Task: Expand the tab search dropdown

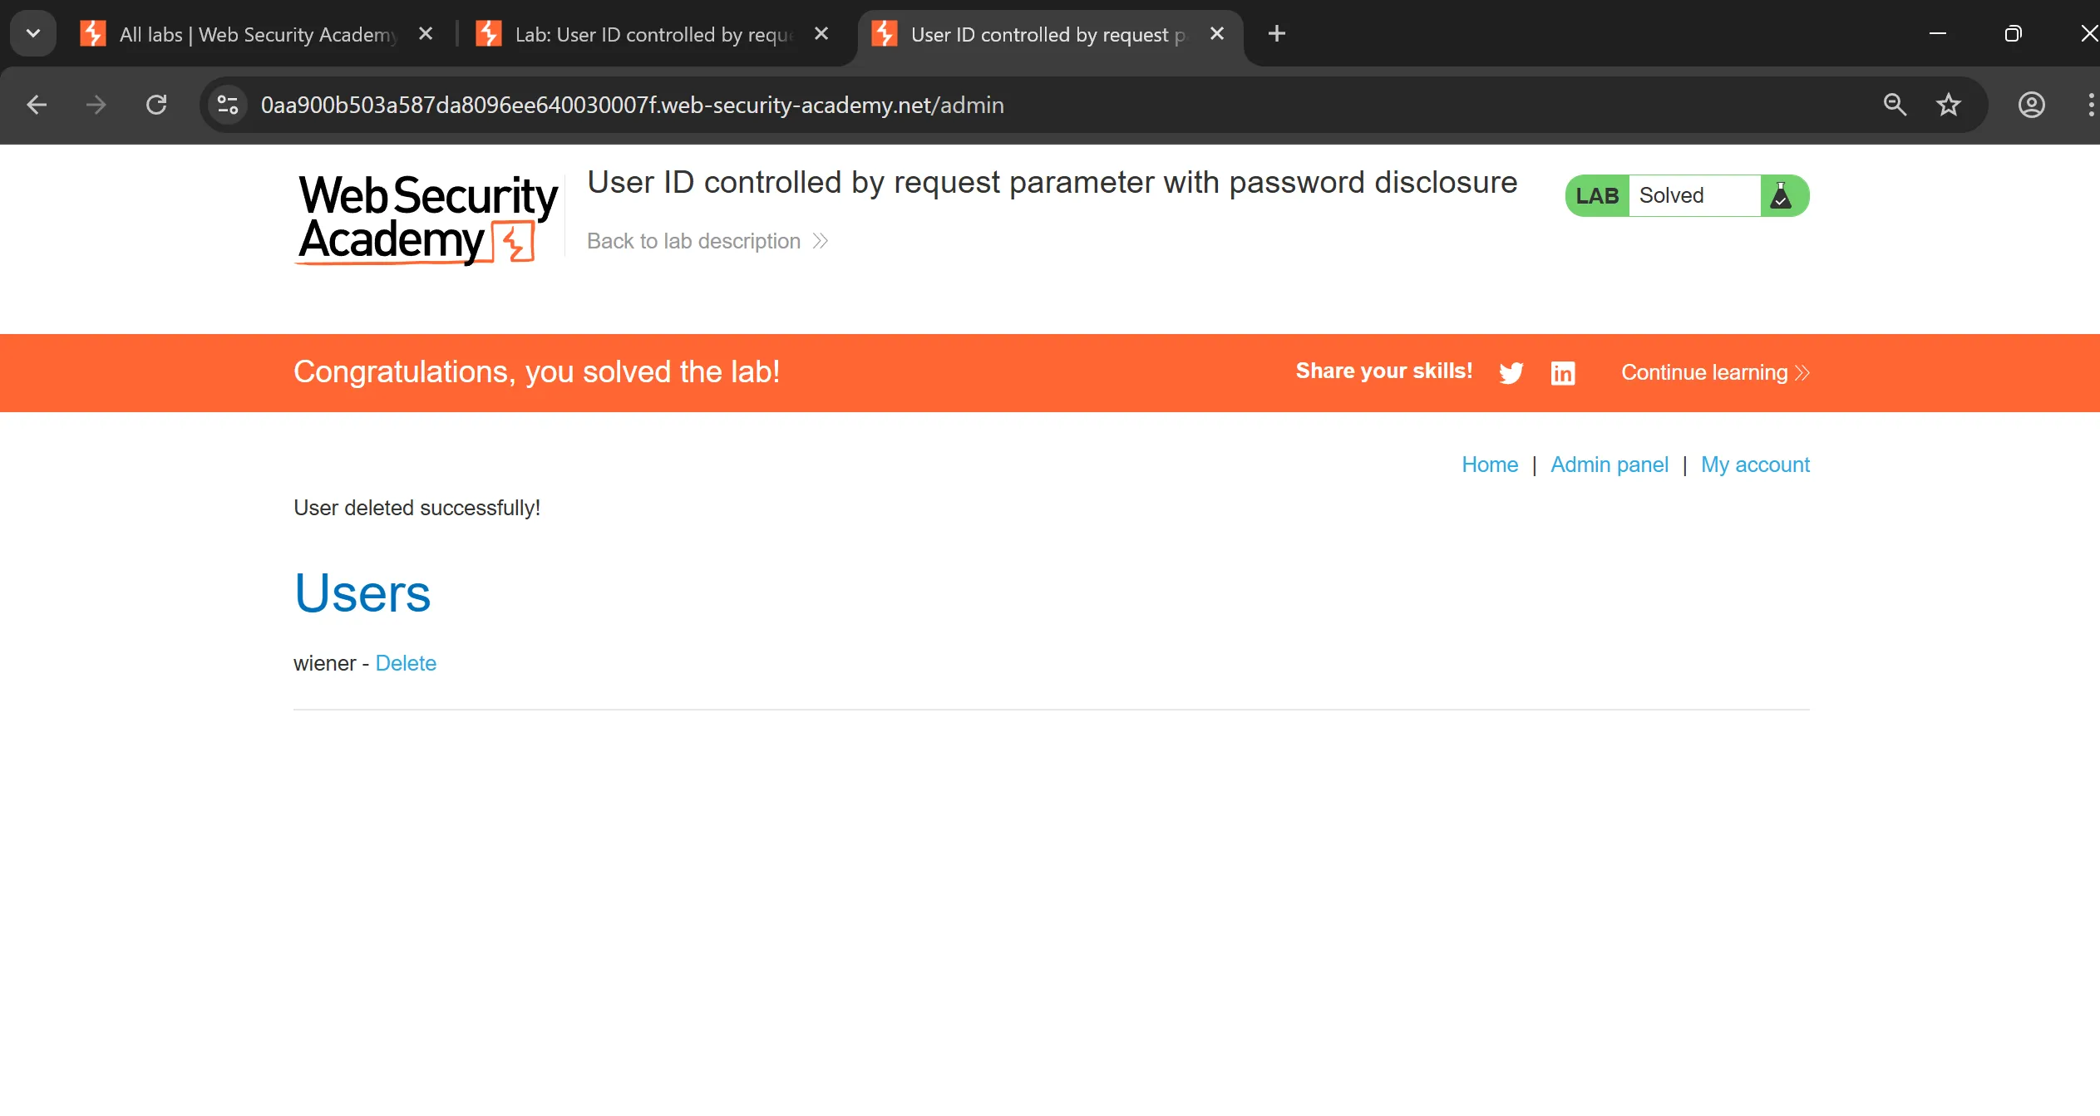Action: (x=33, y=34)
